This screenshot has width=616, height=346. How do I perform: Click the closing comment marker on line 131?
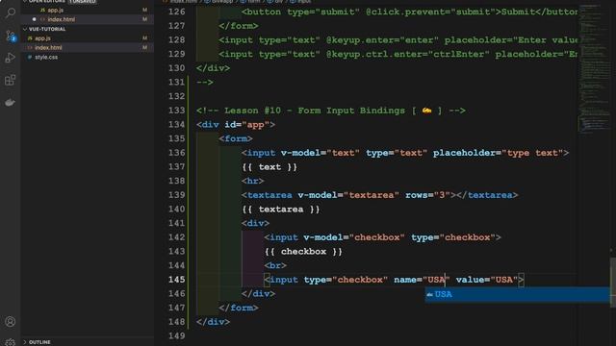(x=205, y=83)
